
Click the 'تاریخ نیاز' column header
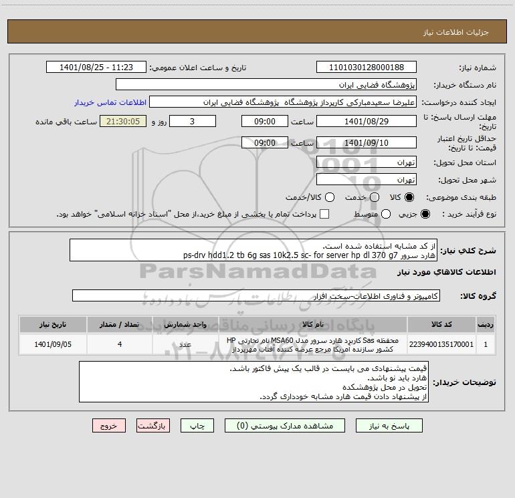tap(53, 324)
